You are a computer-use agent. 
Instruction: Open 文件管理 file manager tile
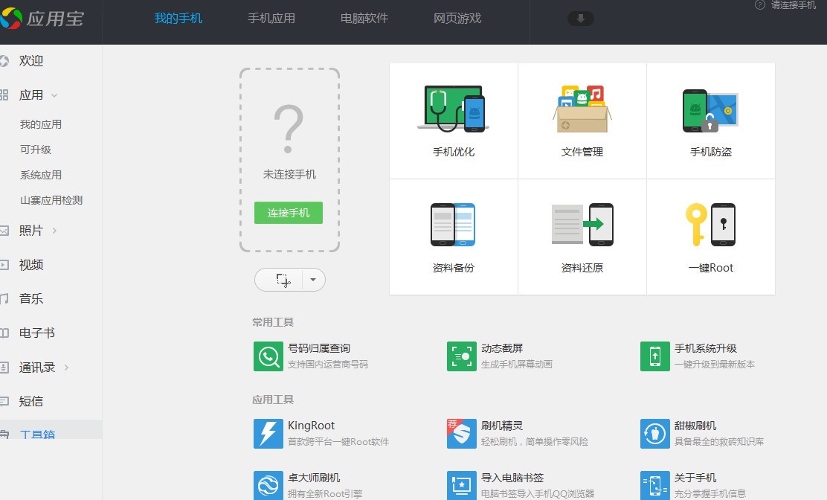(582, 121)
